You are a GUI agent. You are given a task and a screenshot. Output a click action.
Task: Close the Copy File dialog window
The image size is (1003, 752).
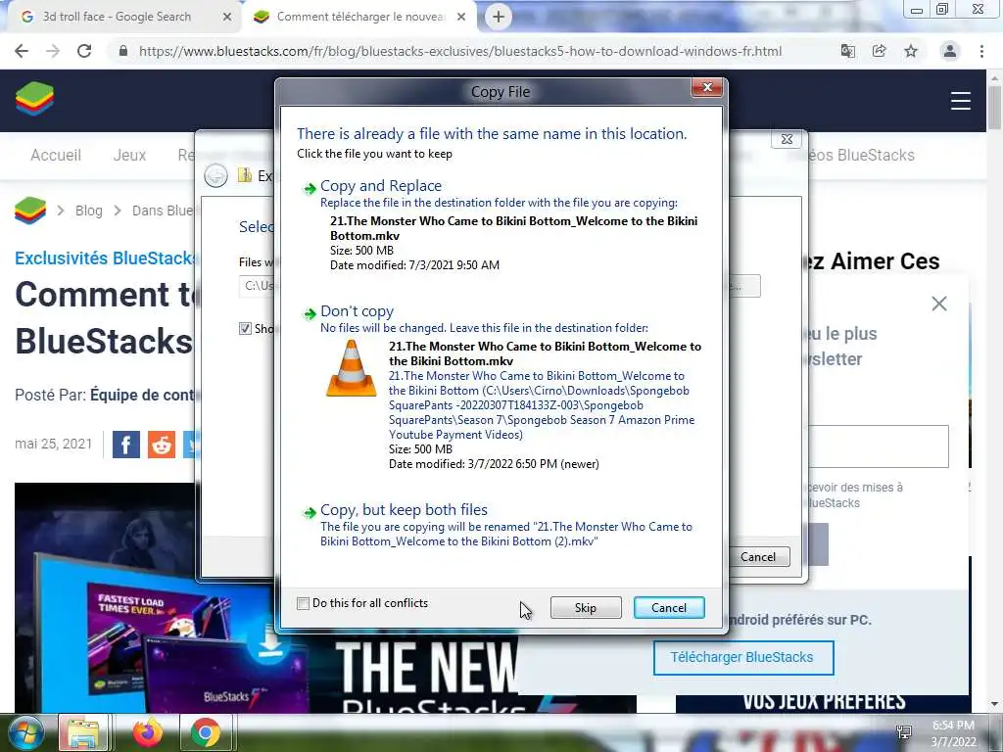pos(707,87)
